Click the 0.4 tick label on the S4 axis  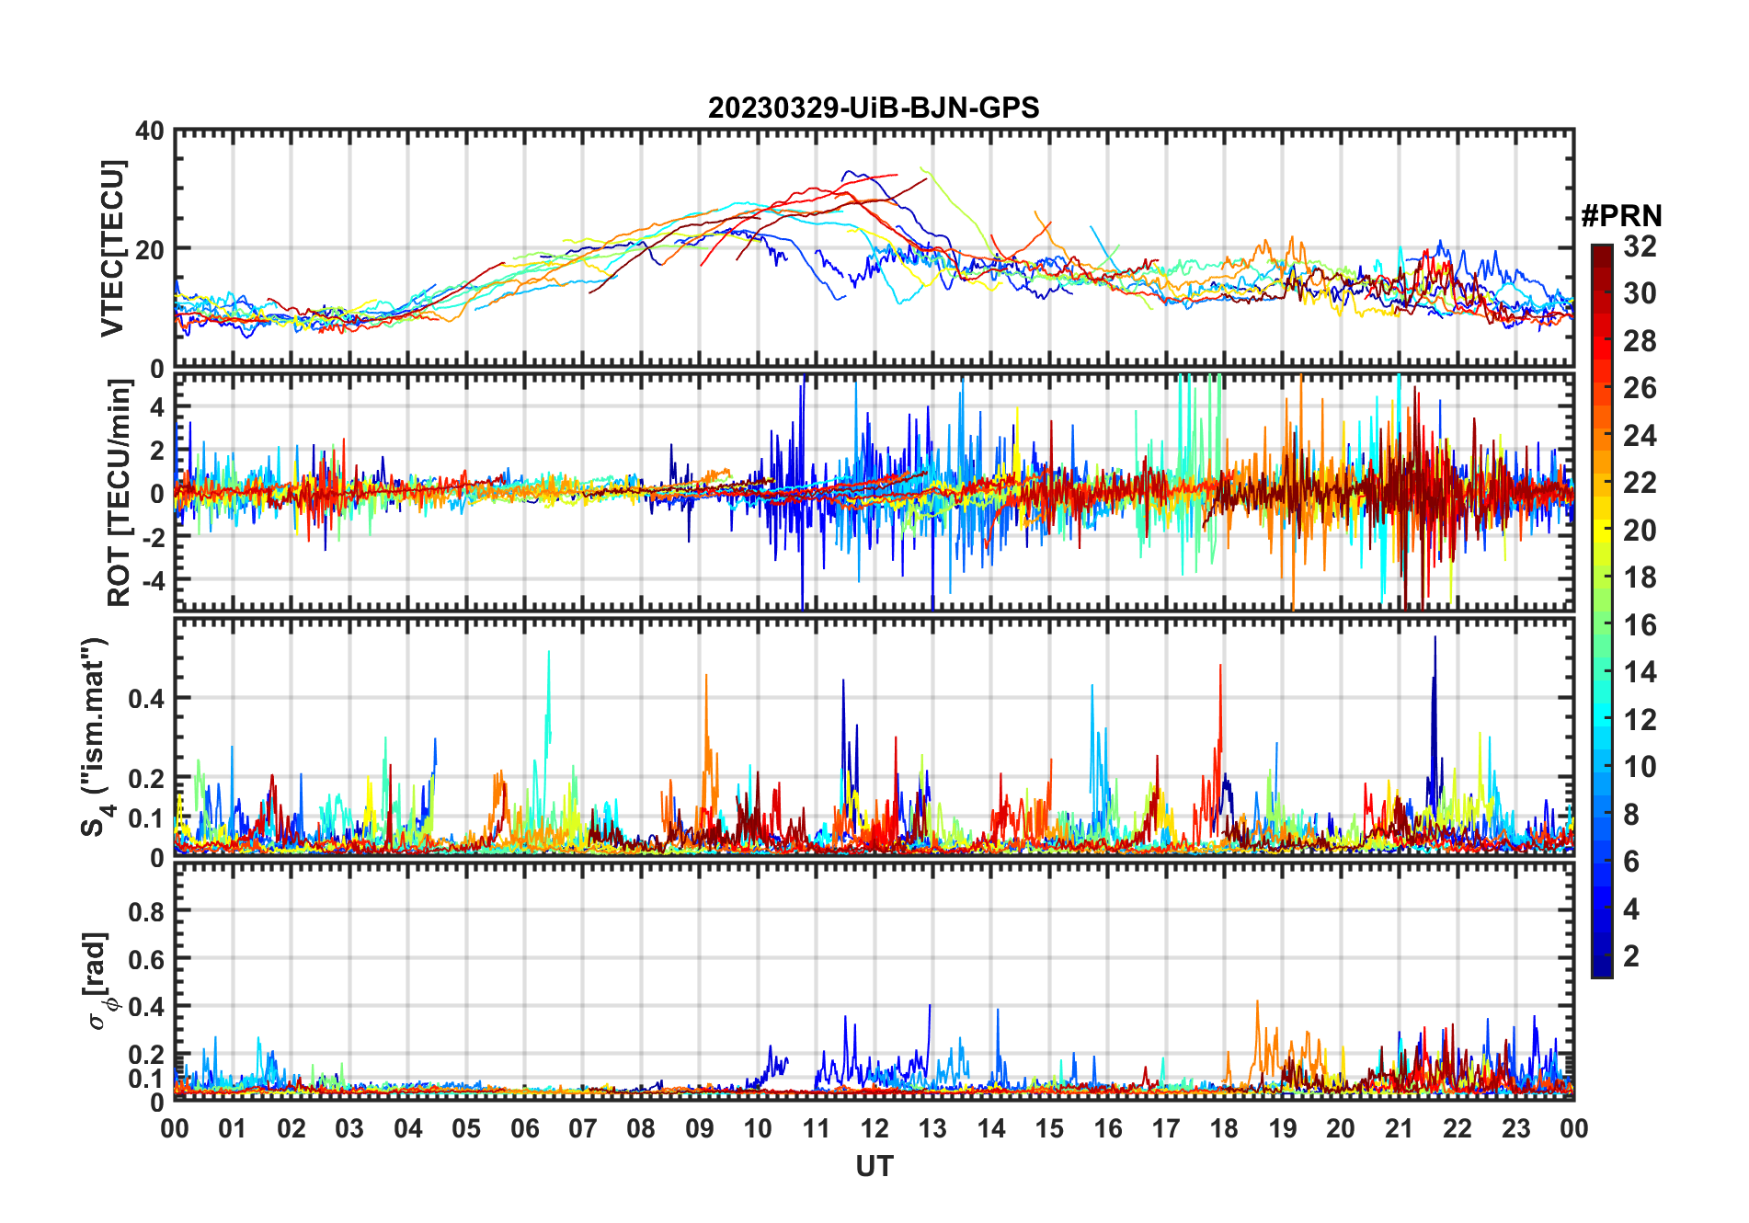146,699
